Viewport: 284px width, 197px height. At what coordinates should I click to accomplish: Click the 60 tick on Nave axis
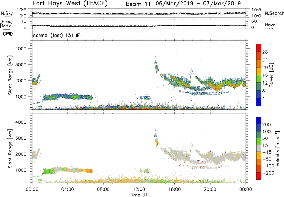(254, 21)
